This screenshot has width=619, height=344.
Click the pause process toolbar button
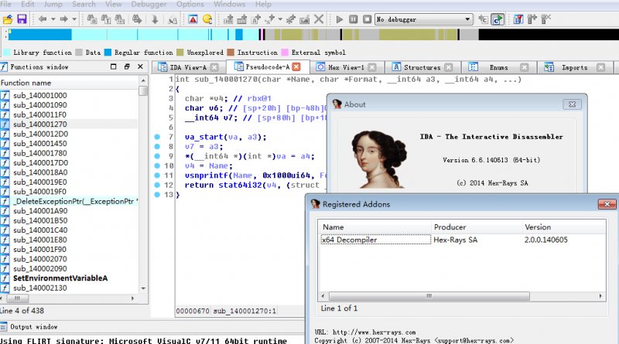click(354, 19)
